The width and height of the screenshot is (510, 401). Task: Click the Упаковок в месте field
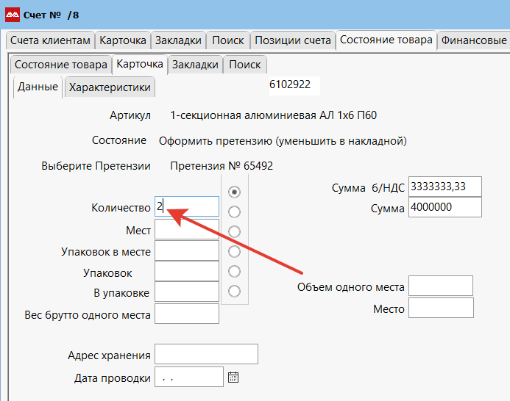[187, 251]
